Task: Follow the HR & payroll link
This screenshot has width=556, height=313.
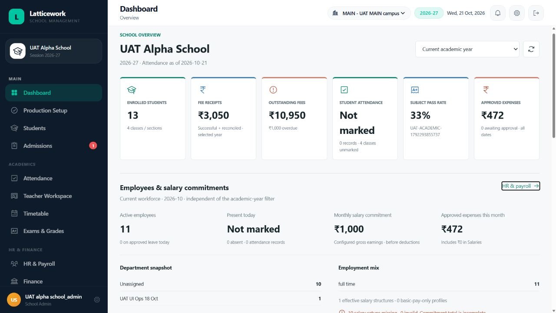Action: 520,186
